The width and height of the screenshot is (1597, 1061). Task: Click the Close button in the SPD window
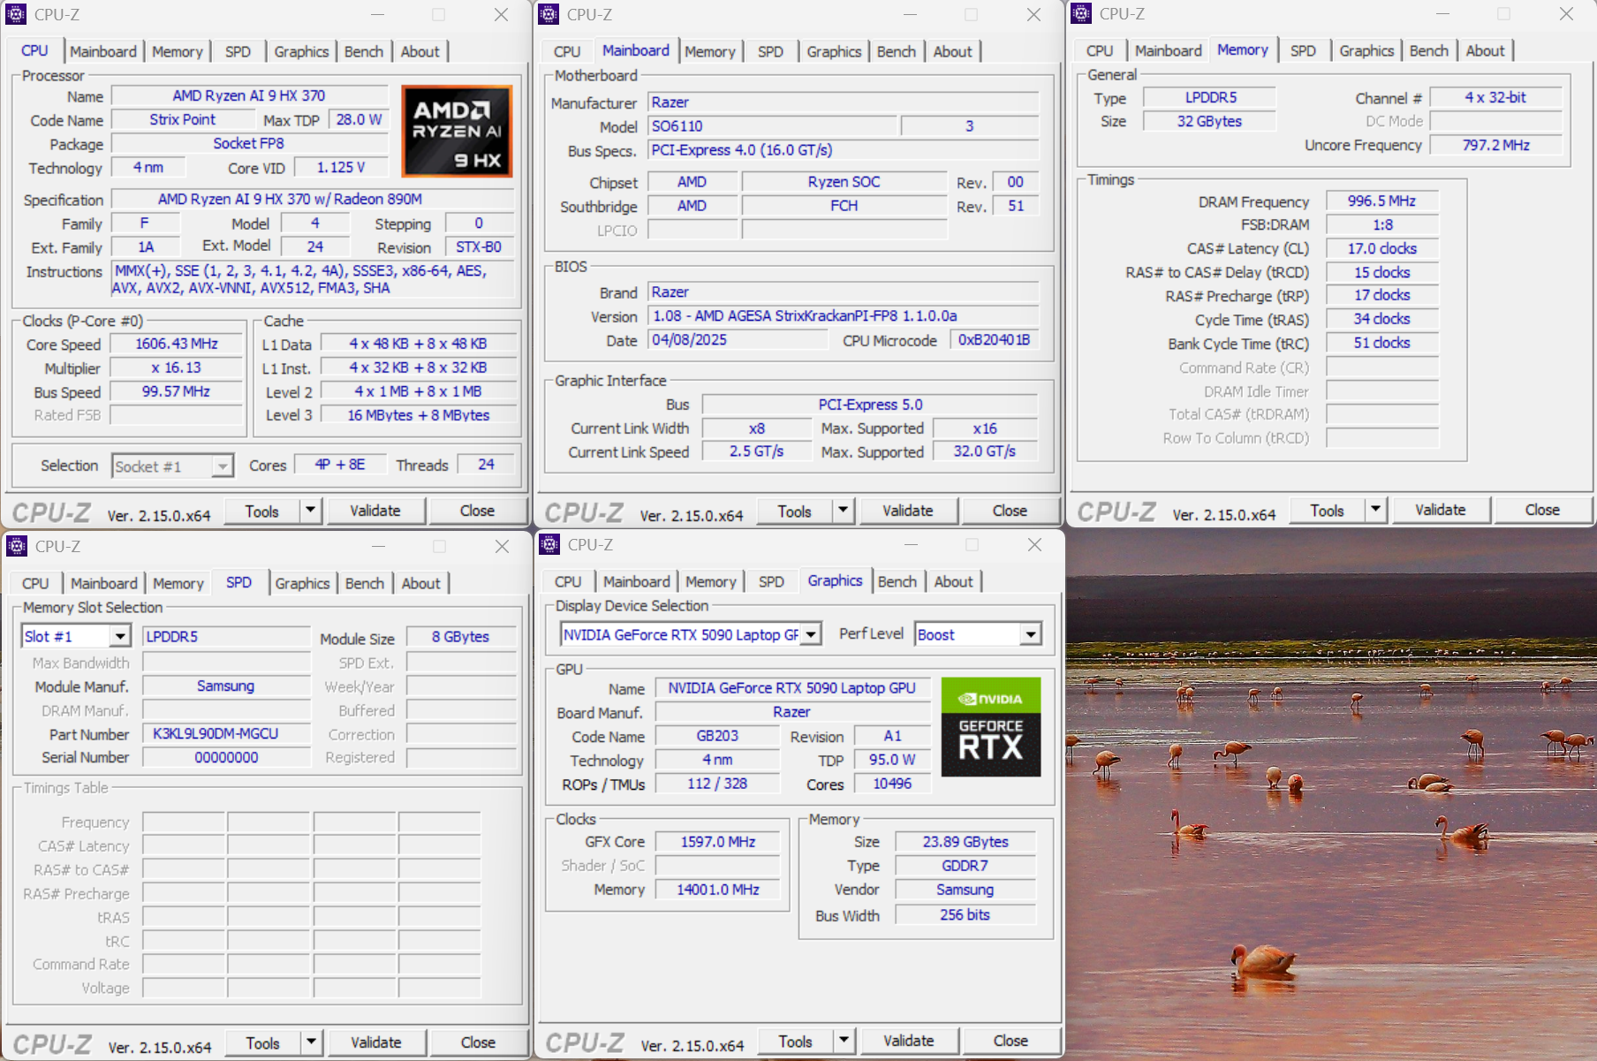[x=478, y=1042]
